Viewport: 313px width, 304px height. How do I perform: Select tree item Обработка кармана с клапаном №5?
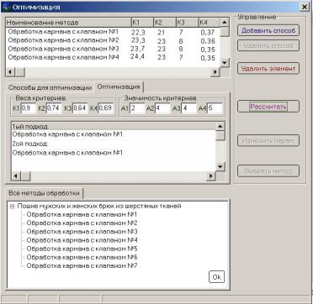click(82, 249)
